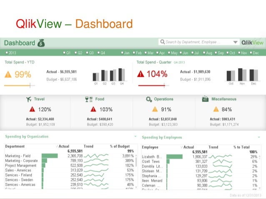The image size is (266, 199).
Task: Click the YTD 99% warning triangle
Action: click(x=8, y=74)
